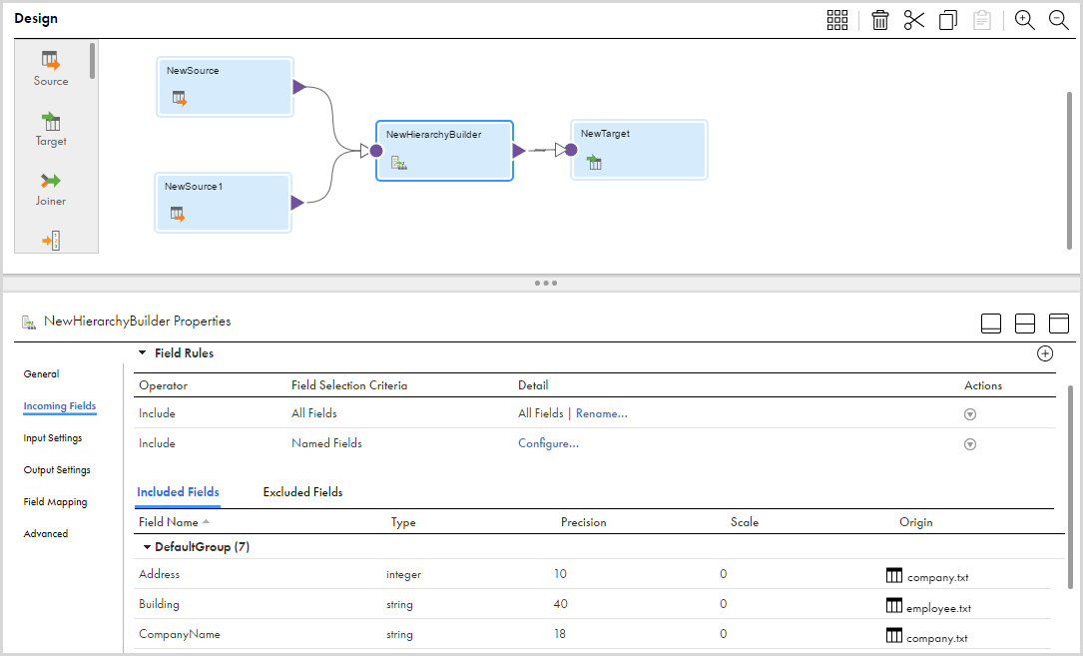1083x656 pixels.
Task: Click employee.txt origin for Building
Action: pyautogui.click(x=929, y=607)
